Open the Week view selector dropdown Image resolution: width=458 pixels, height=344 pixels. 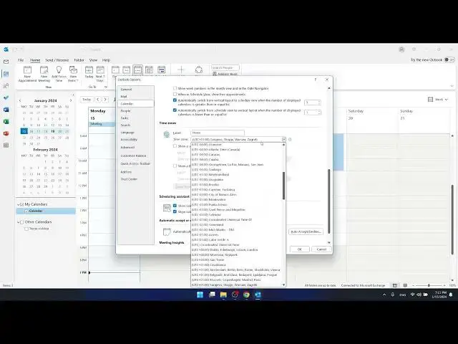tap(437, 100)
